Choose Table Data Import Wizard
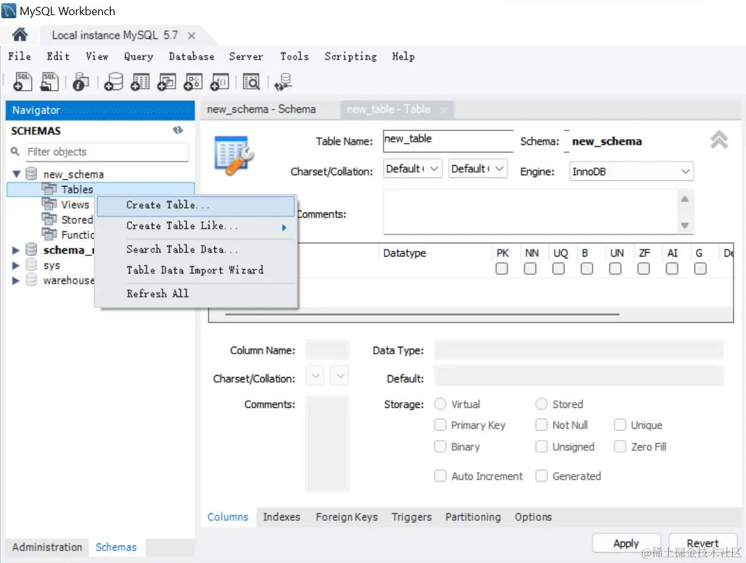 196,270
